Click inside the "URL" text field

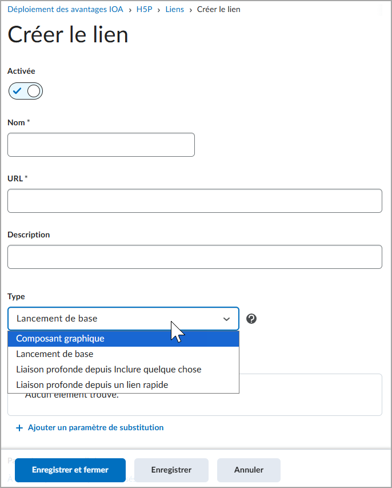(194, 201)
